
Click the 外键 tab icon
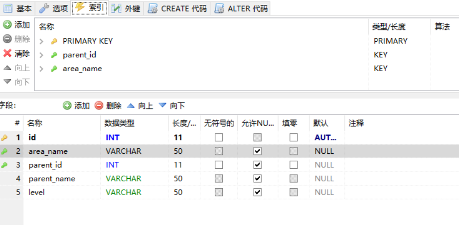click(x=116, y=8)
